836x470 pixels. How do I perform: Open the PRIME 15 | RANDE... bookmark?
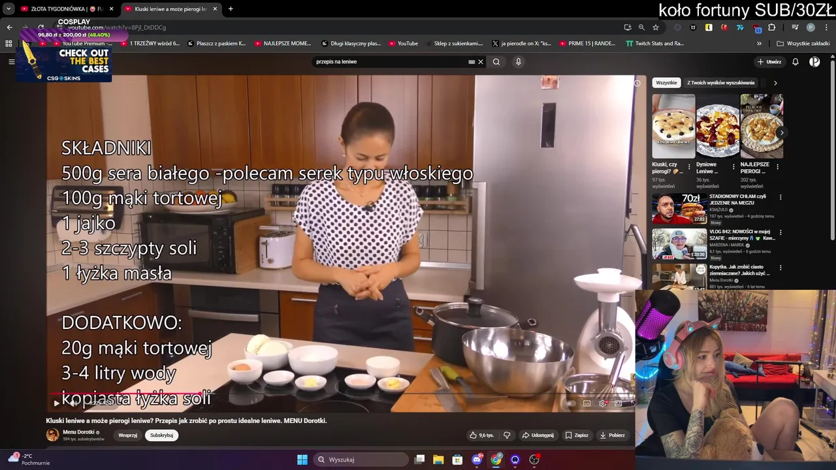tap(586, 44)
